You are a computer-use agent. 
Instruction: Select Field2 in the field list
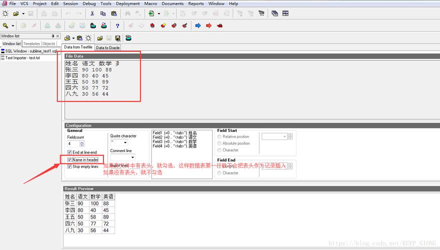[x=174, y=137]
